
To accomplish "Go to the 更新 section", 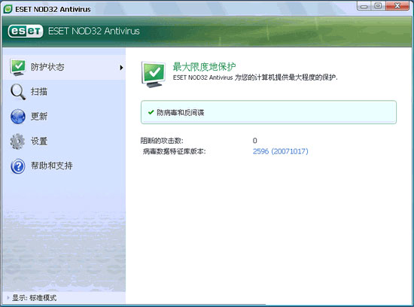I will tap(63, 117).
